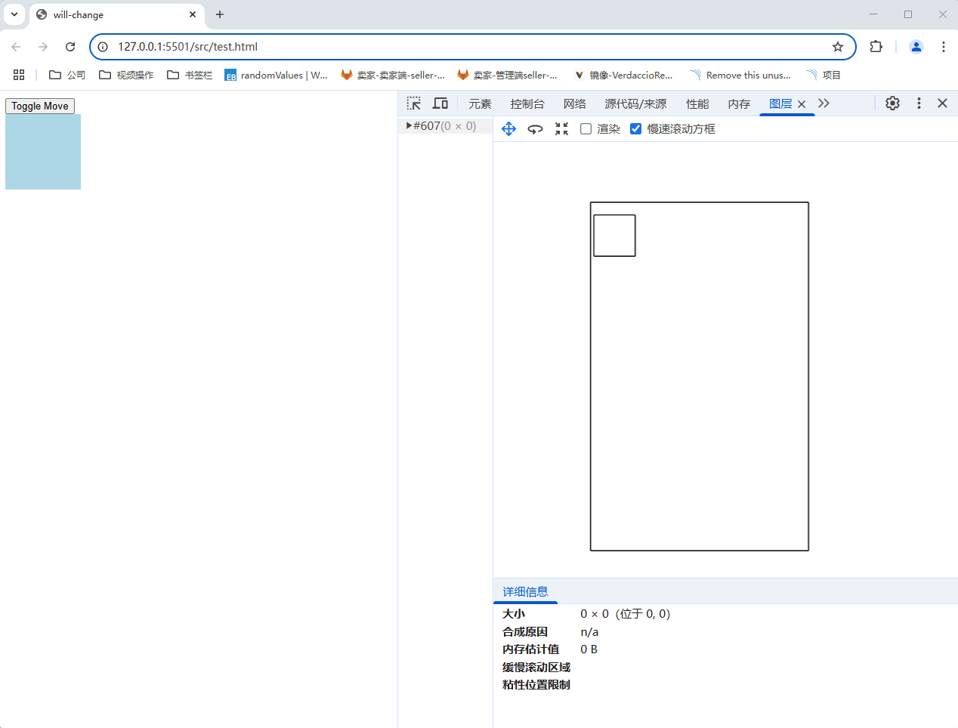
Task: Show more DevTools tabs chevron
Action: coord(824,103)
